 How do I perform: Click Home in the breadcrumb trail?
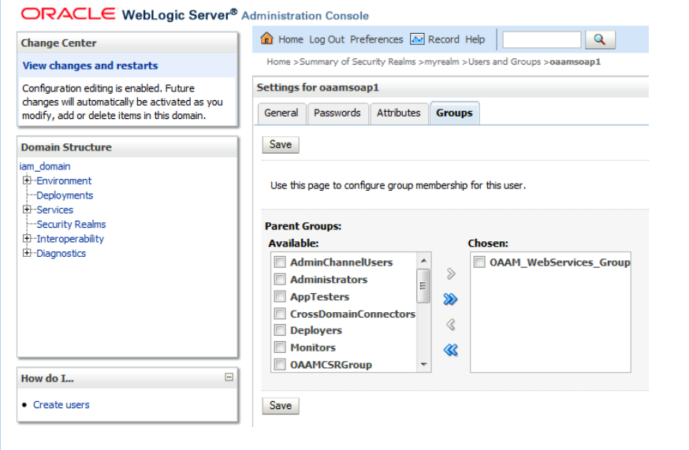tap(278, 62)
